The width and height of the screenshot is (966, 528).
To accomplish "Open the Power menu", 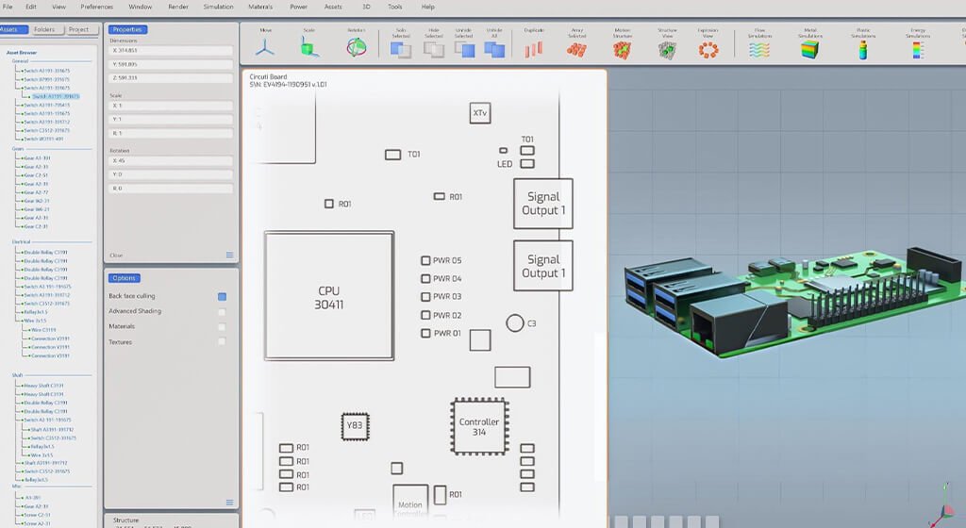I will point(298,7).
